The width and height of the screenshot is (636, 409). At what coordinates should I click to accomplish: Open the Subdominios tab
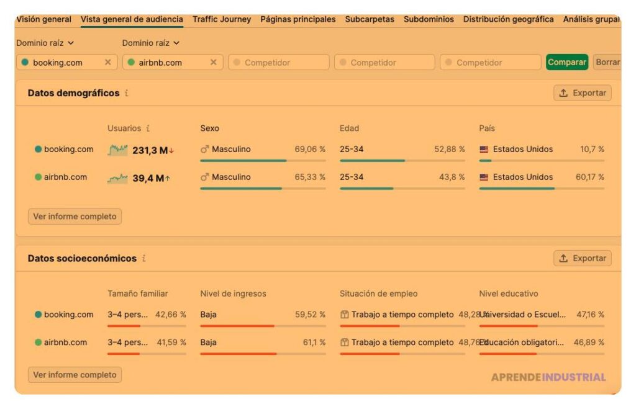pyautogui.click(x=429, y=19)
